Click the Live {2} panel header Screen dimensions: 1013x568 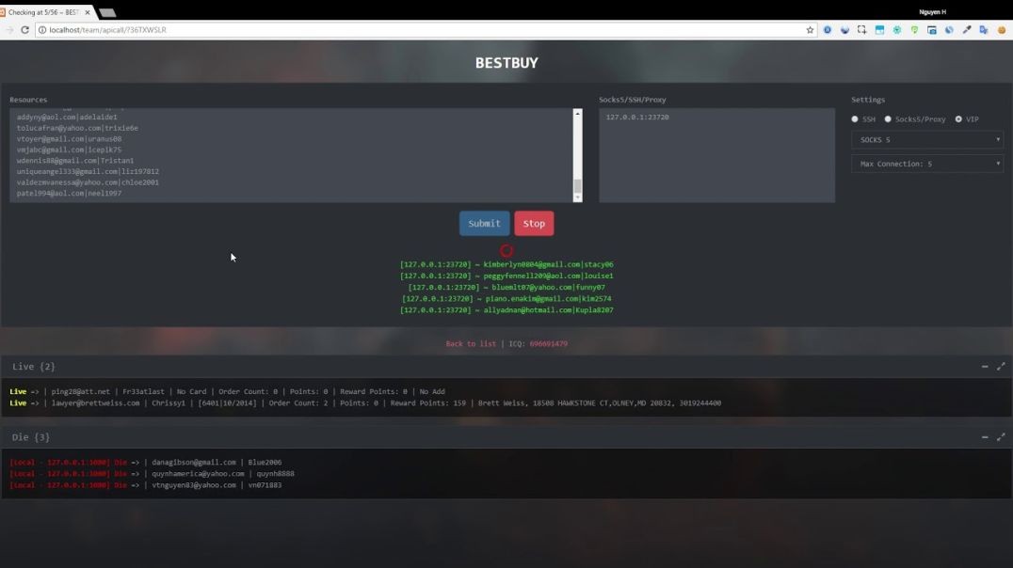tap(506, 367)
